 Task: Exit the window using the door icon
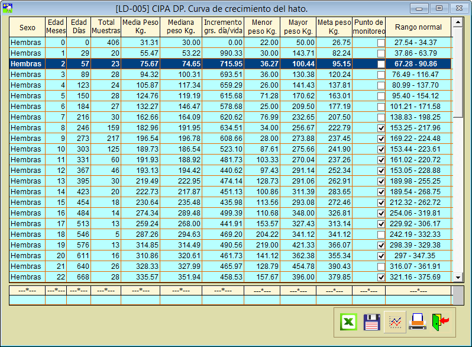pos(440,322)
